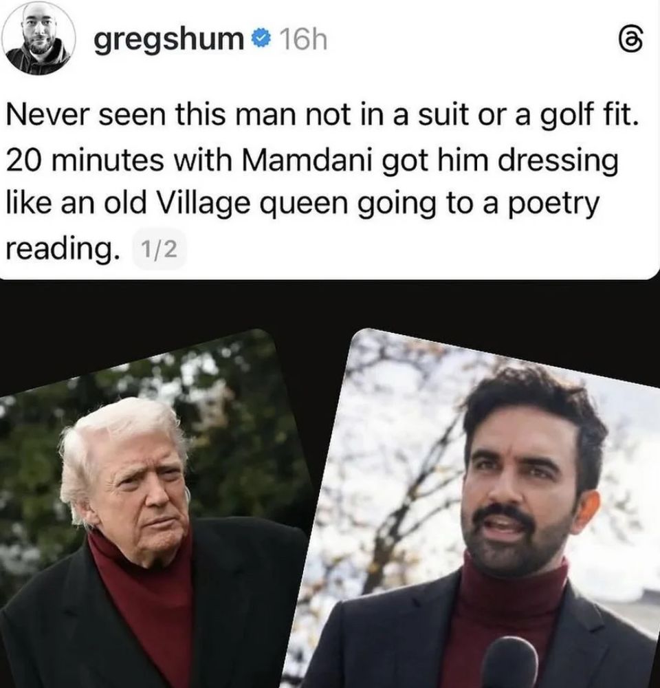Click the first line 'Never seen this man'
Viewport: 660px width, 688px height.
pyautogui.click(x=153, y=116)
